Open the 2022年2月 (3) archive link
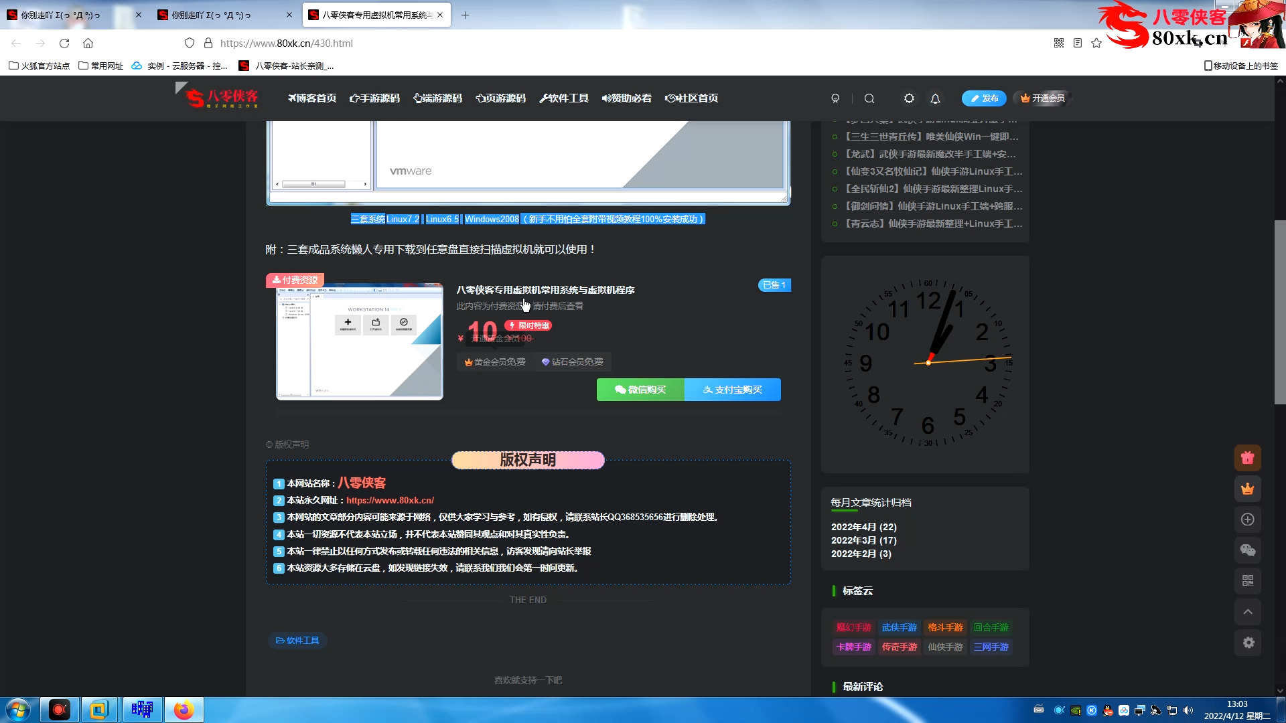This screenshot has width=1286, height=723. coord(861,554)
